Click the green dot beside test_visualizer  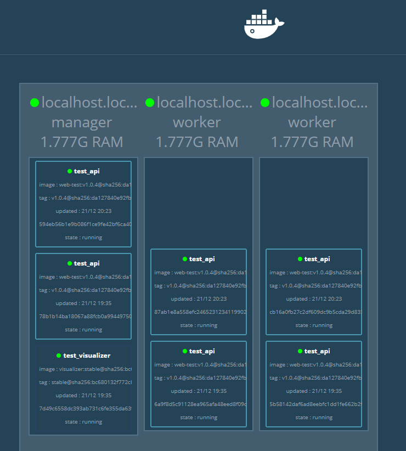tap(59, 356)
